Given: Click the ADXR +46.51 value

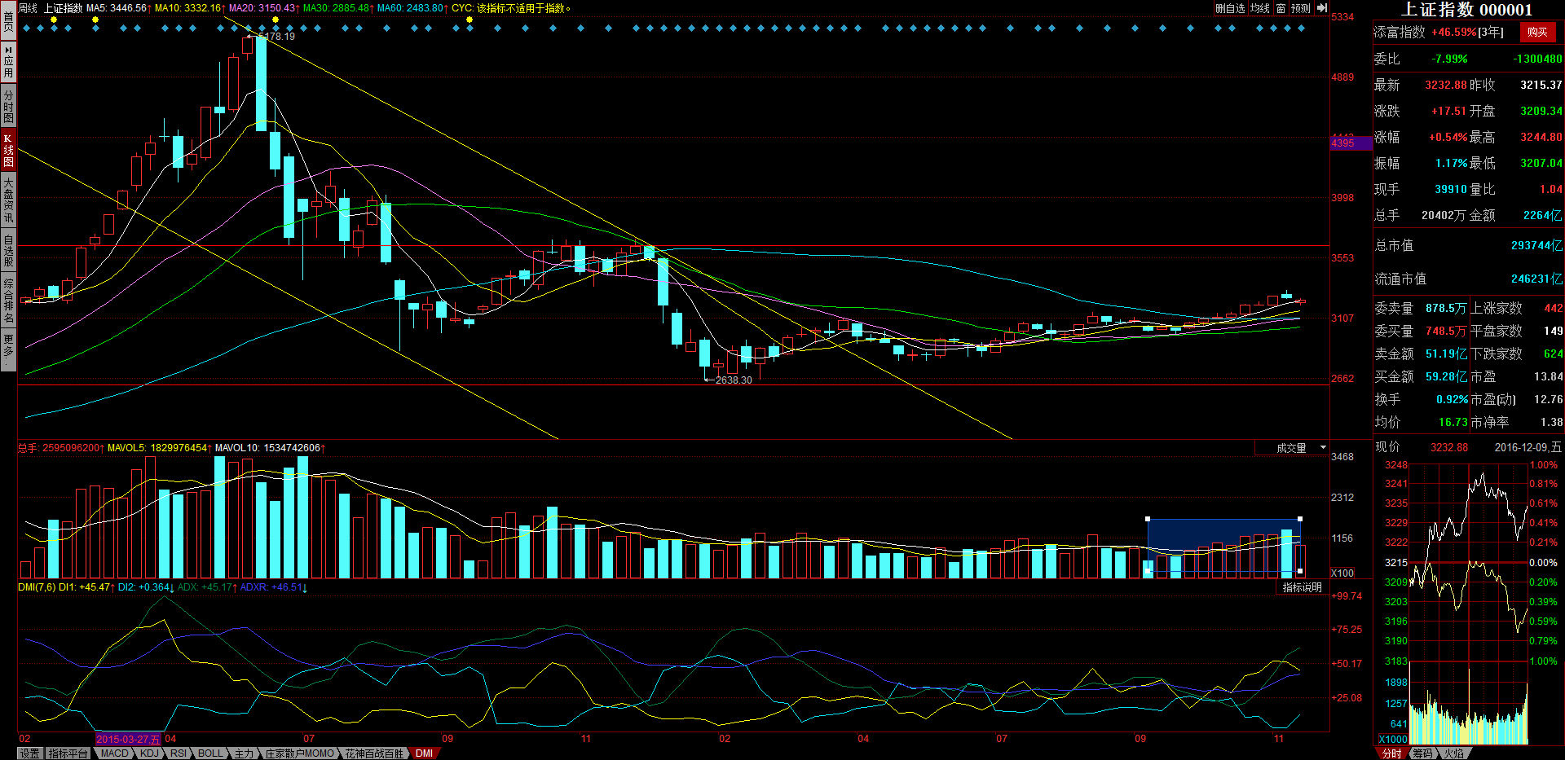Looking at the screenshot, I should click(x=273, y=587).
